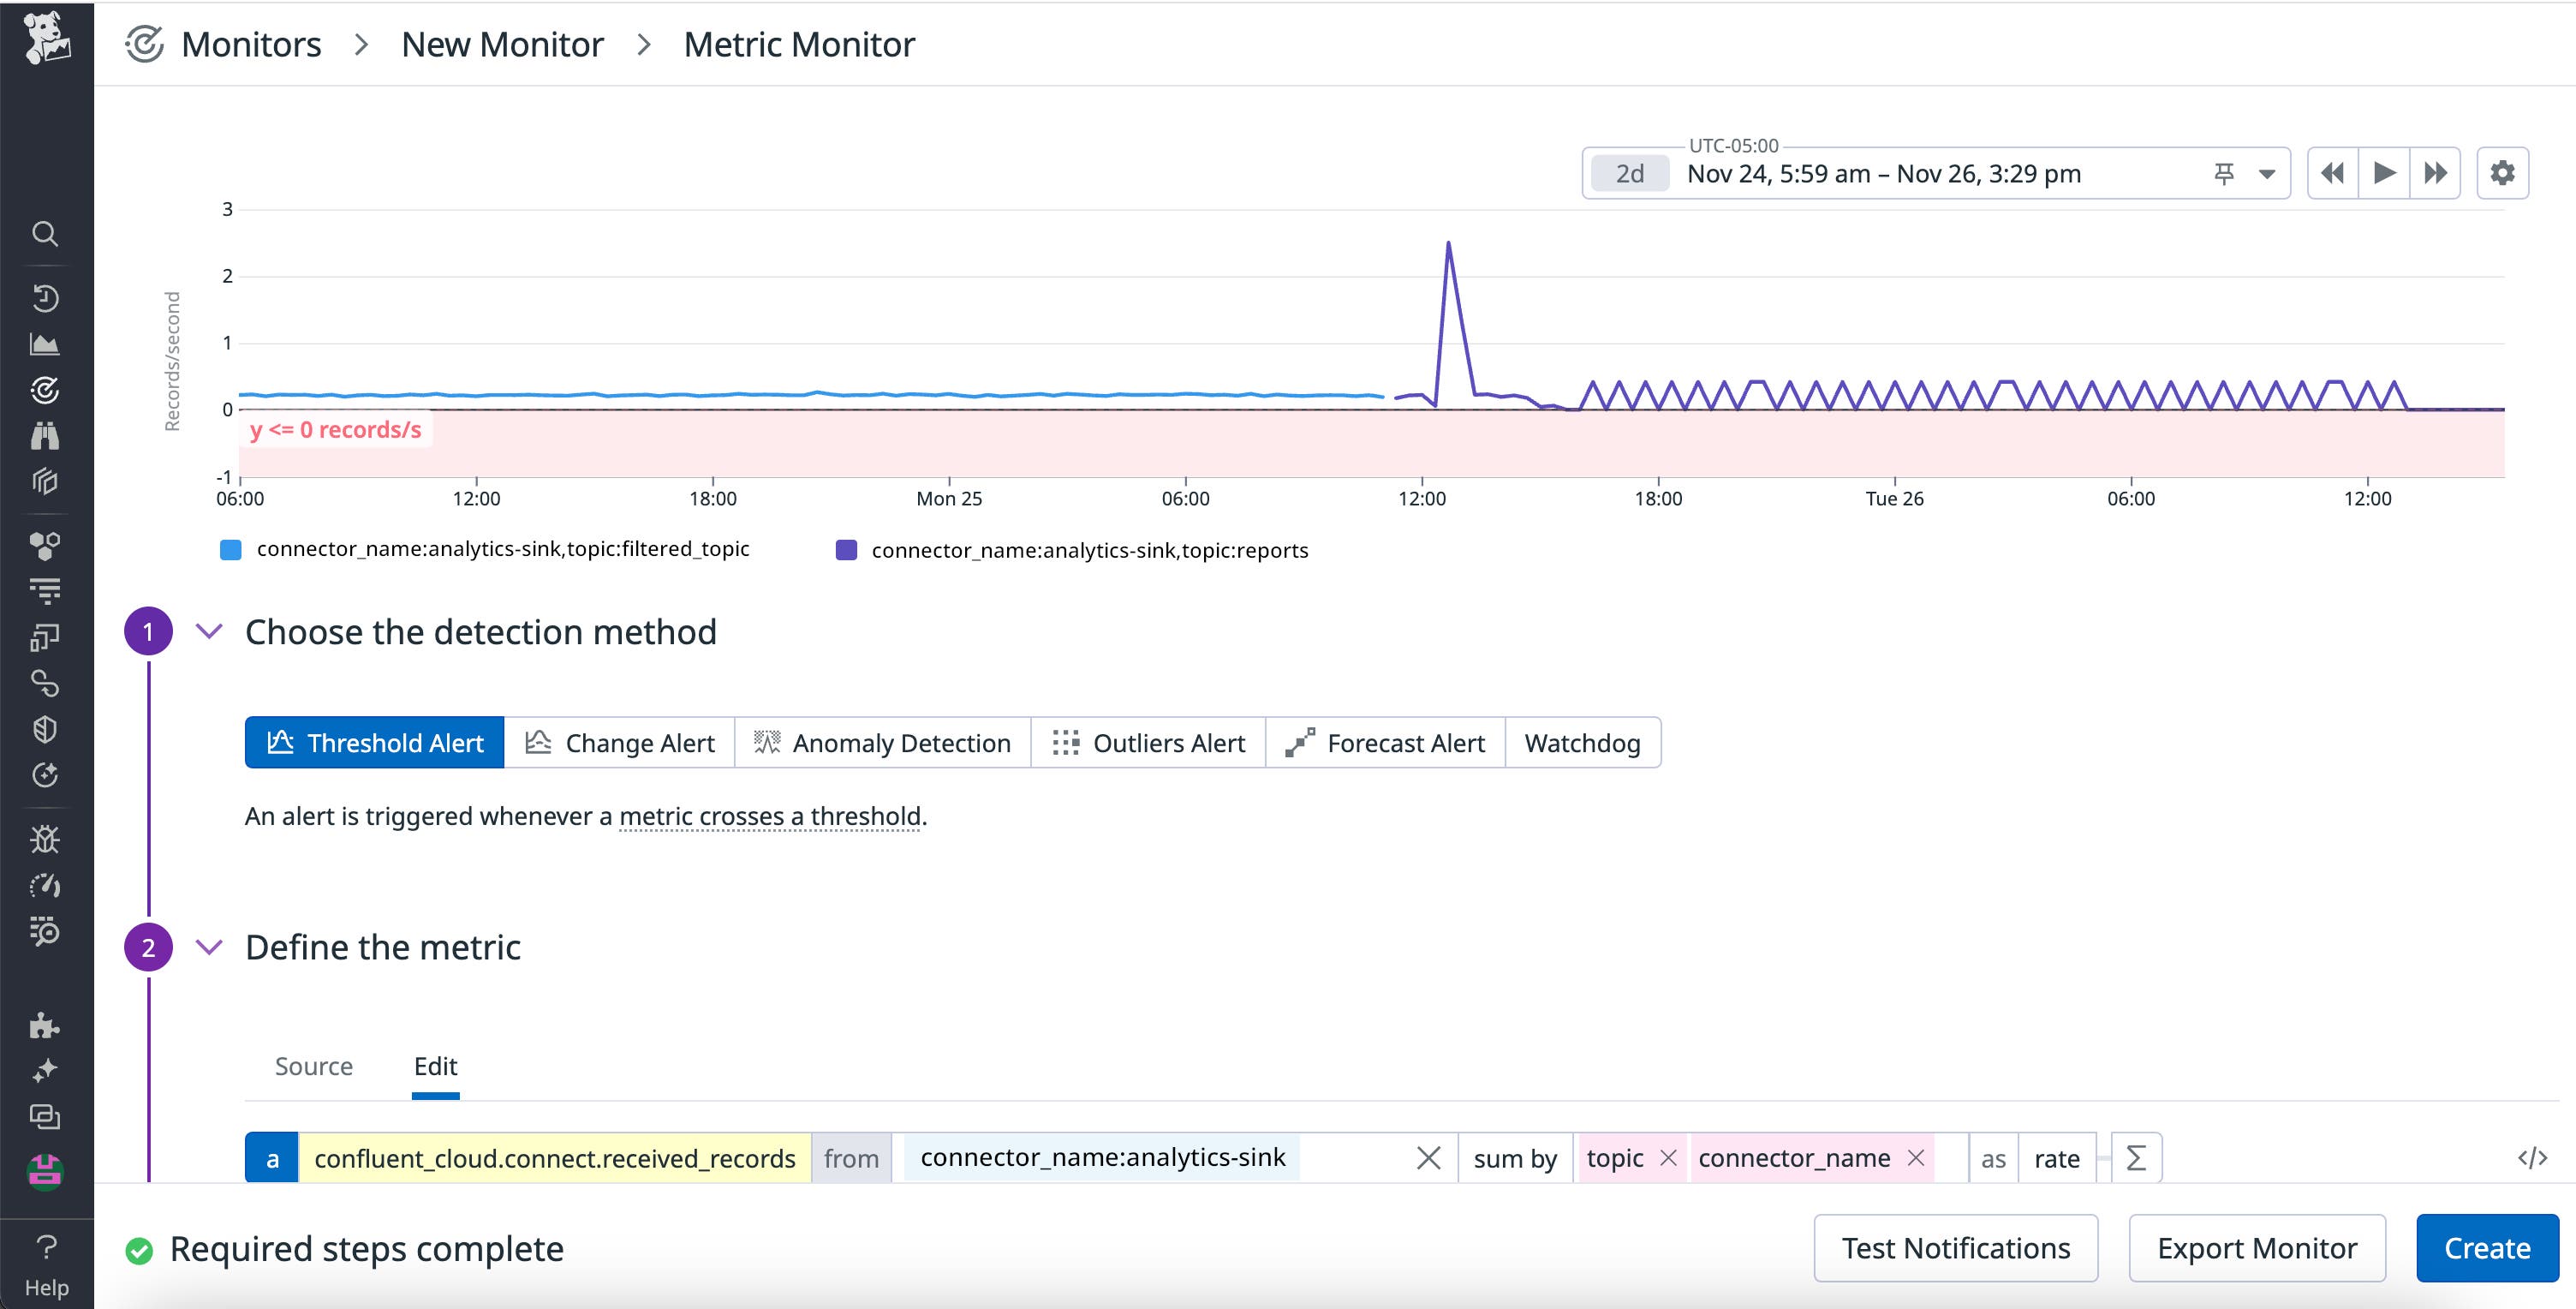Image resolution: width=2576 pixels, height=1309 pixels.
Task: Click the Bits AI sparkles icon
Action: [x=46, y=1069]
